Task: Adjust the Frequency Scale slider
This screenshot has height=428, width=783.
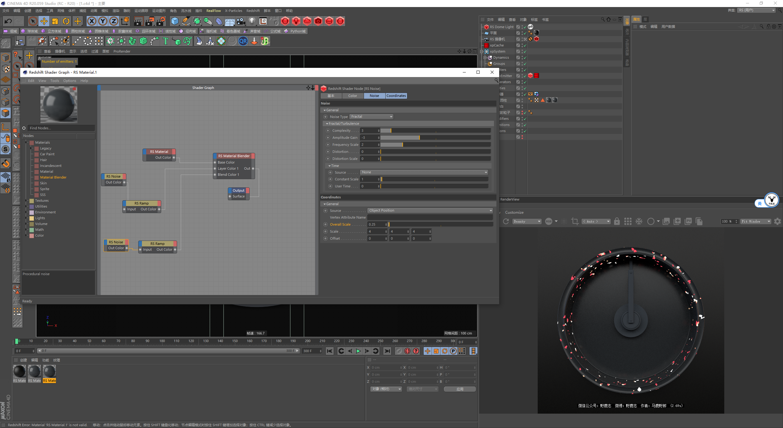Action: 436,145
